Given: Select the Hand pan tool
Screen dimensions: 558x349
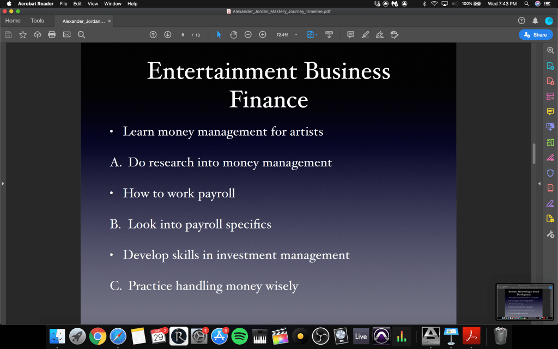Looking at the screenshot, I should [233, 34].
